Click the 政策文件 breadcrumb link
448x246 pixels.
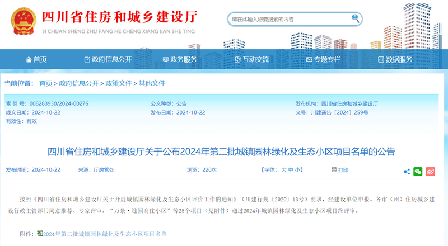[119, 83]
